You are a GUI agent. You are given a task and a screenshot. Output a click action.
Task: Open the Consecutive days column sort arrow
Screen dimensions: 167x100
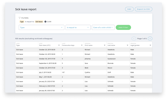click(82, 45)
